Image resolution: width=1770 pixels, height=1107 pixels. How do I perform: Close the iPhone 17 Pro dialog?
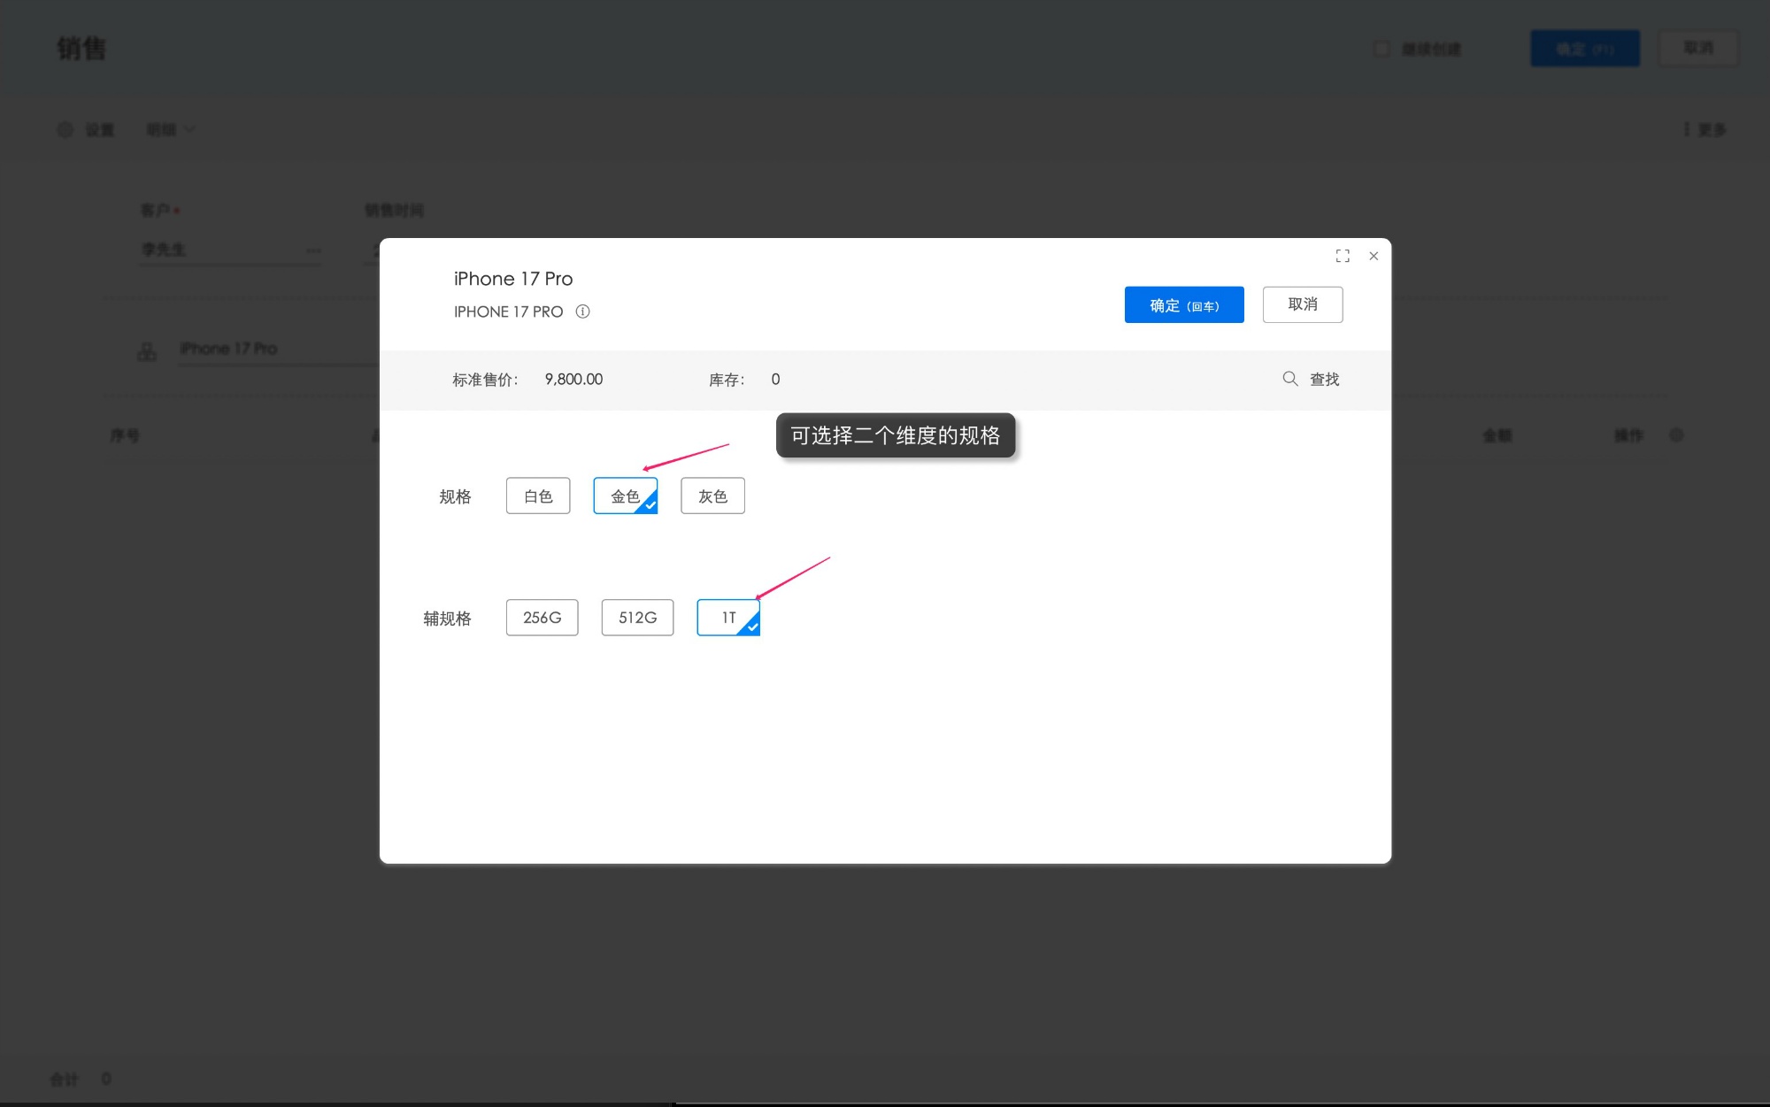point(1374,256)
